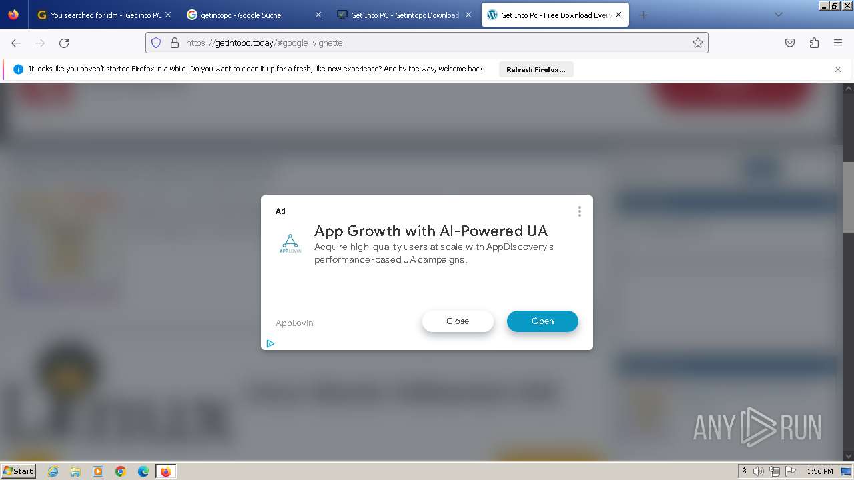Click the page vertical scrollbar thumb
Image resolution: width=854 pixels, height=480 pixels.
tap(848, 197)
